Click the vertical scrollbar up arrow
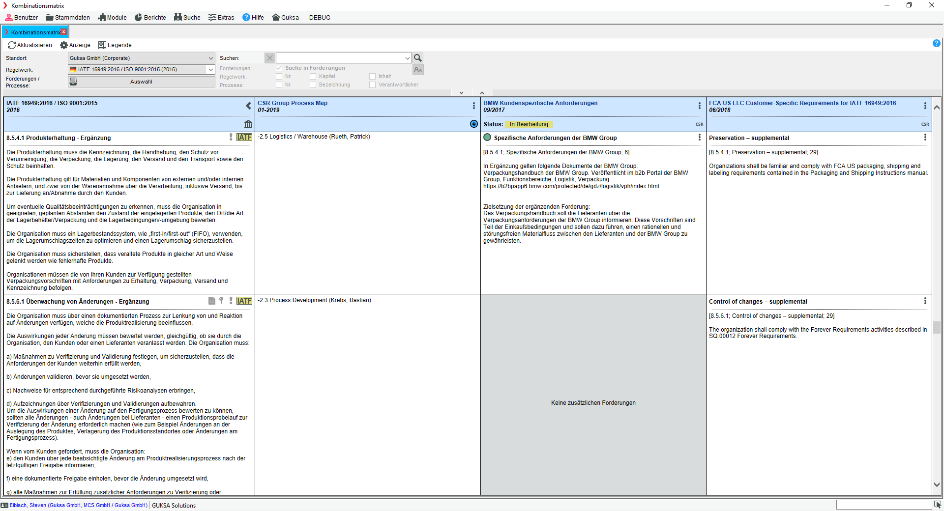This screenshot has height=511, width=944. point(937,107)
